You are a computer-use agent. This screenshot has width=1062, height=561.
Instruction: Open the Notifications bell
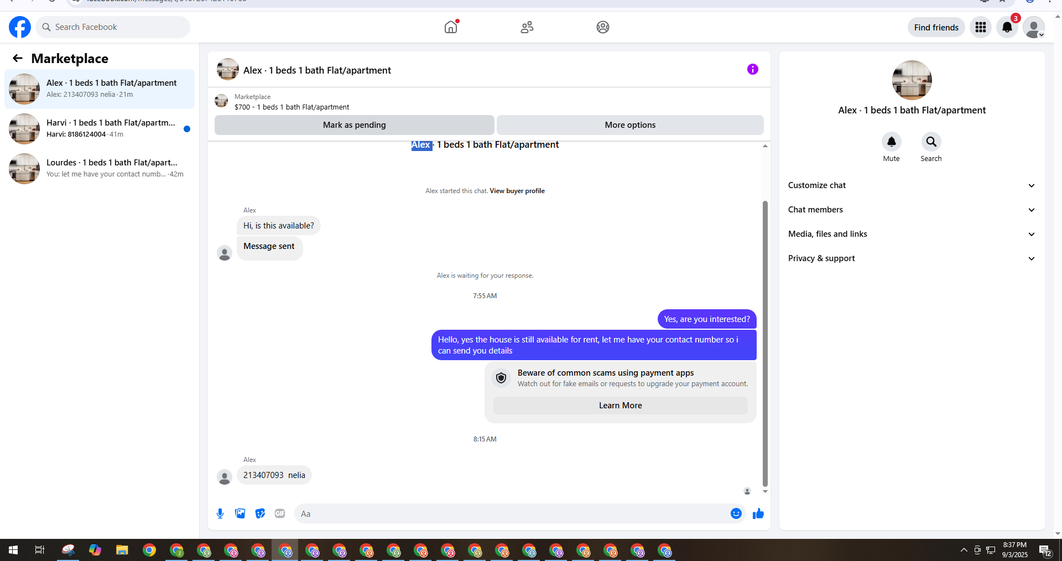pos(1007,27)
